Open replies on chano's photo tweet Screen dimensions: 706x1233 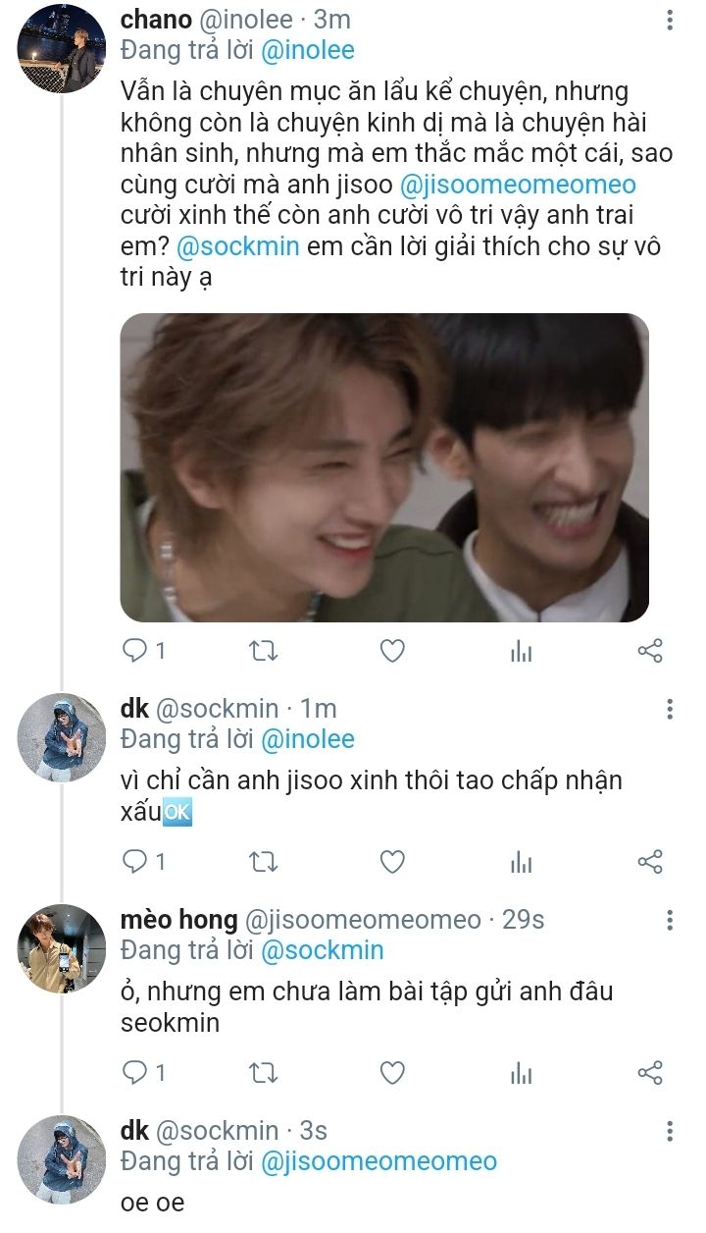[143, 650]
